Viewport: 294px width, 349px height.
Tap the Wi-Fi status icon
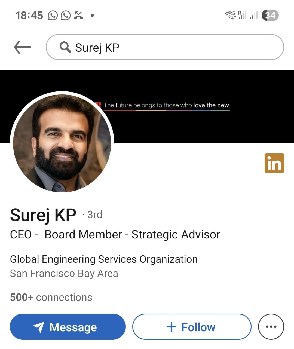[x=230, y=15]
